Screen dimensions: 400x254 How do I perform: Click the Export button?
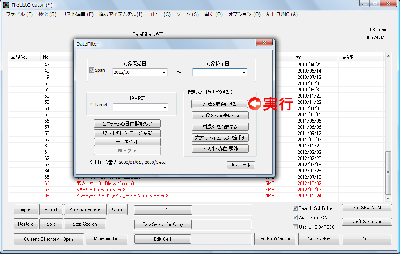[51, 210]
